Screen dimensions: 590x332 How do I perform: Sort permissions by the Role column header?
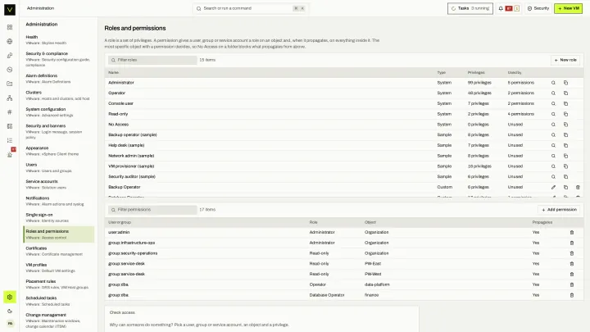(313, 222)
